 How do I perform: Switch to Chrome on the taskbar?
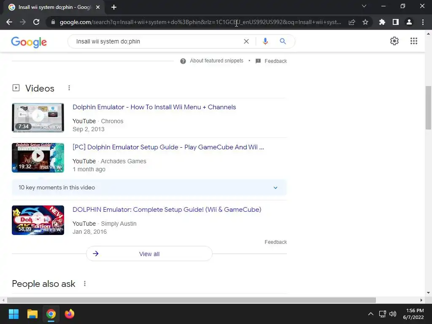(x=51, y=314)
